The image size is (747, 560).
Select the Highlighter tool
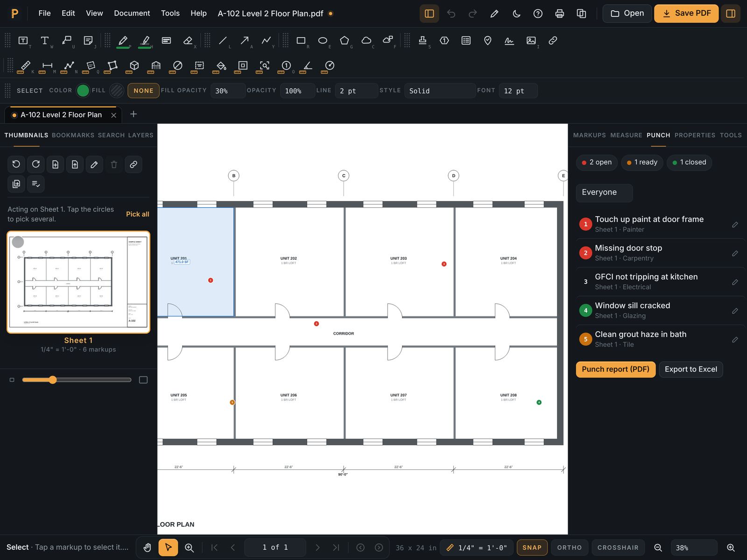145,41
